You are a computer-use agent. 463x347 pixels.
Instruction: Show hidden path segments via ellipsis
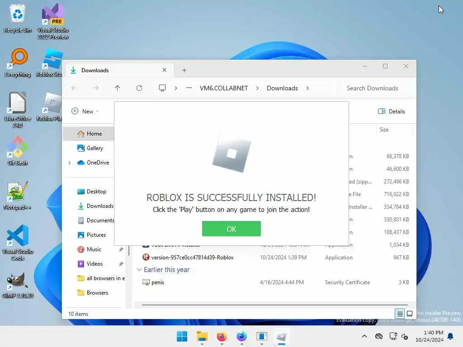tap(189, 88)
